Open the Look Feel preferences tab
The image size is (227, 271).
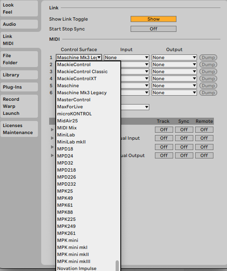click(19, 8)
